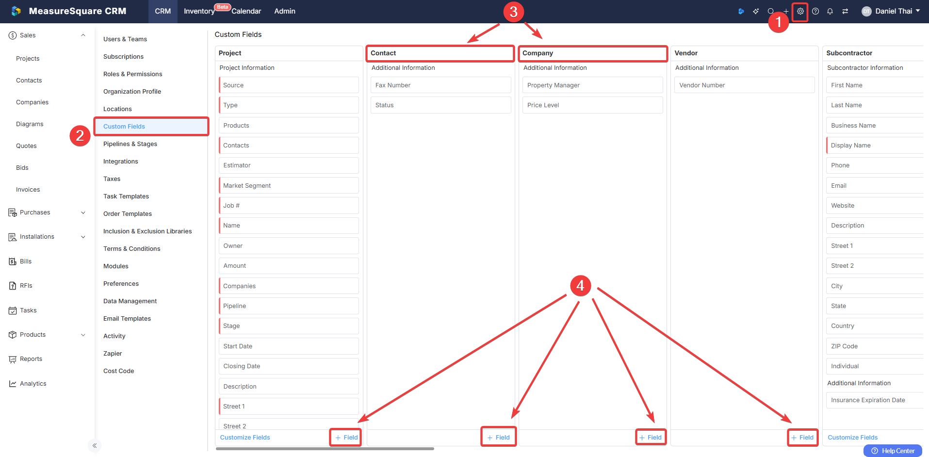Select the Property Manager field in Company
This screenshot has height=457, width=929.
tap(593, 85)
